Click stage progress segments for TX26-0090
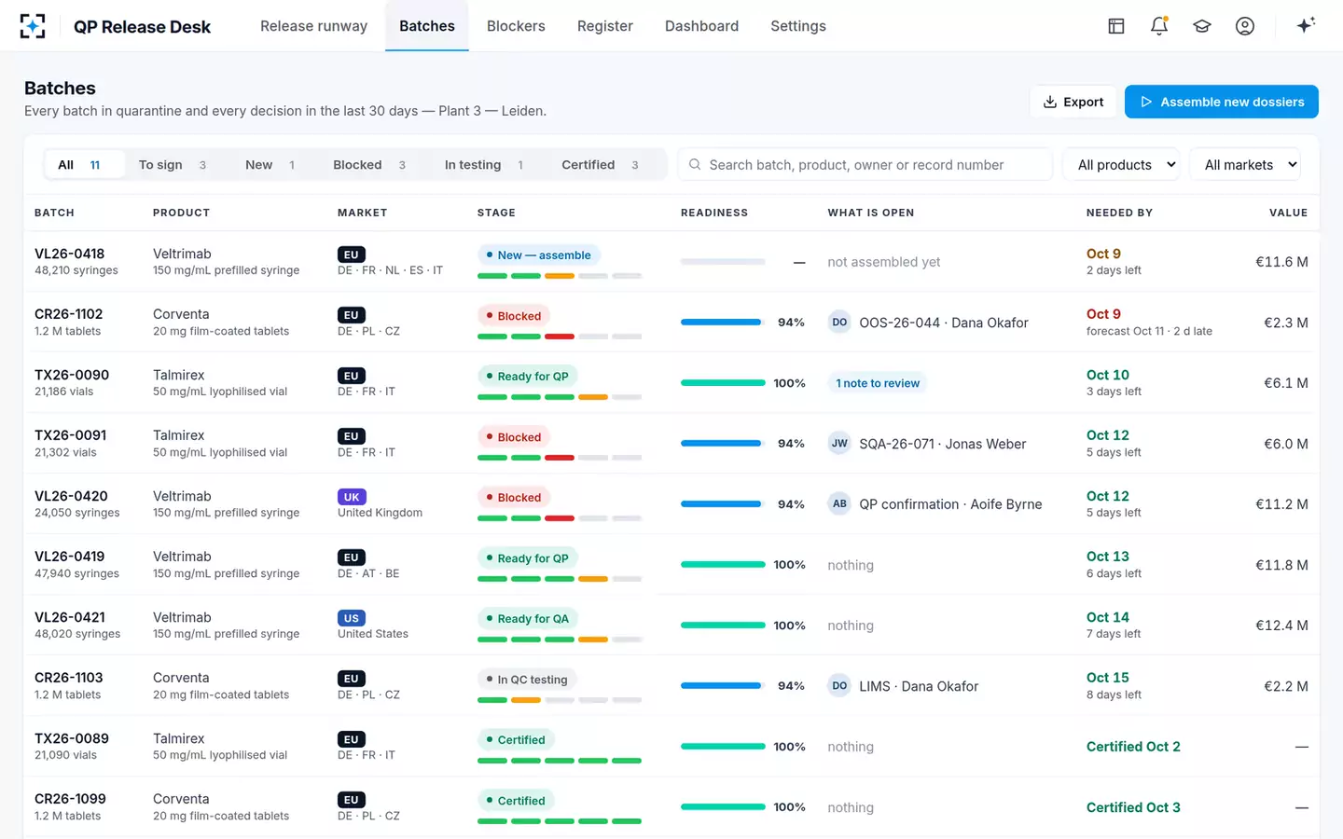The image size is (1343, 839). [x=560, y=397]
